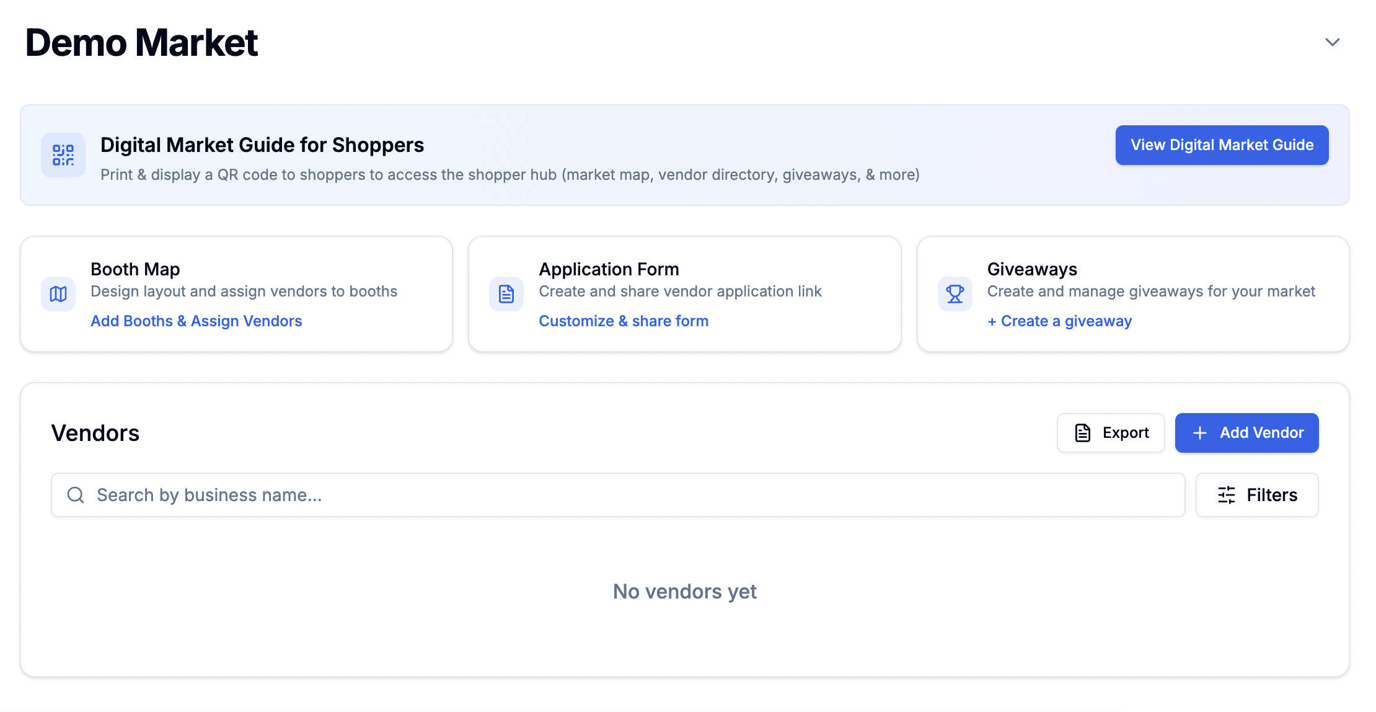1376x712 pixels.
Task: Click the Giveaways trophy icon
Action: [955, 293]
